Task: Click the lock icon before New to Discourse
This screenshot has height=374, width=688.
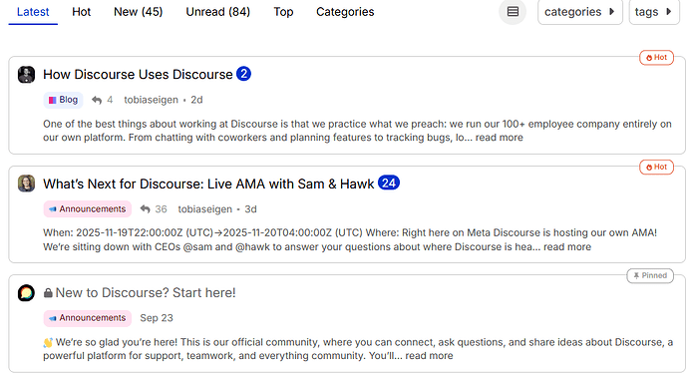Action: (x=48, y=293)
